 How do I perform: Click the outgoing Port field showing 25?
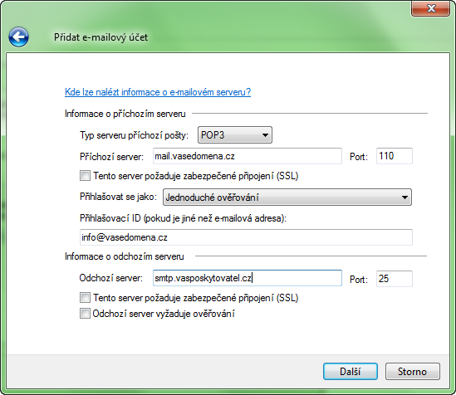click(395, 279)
